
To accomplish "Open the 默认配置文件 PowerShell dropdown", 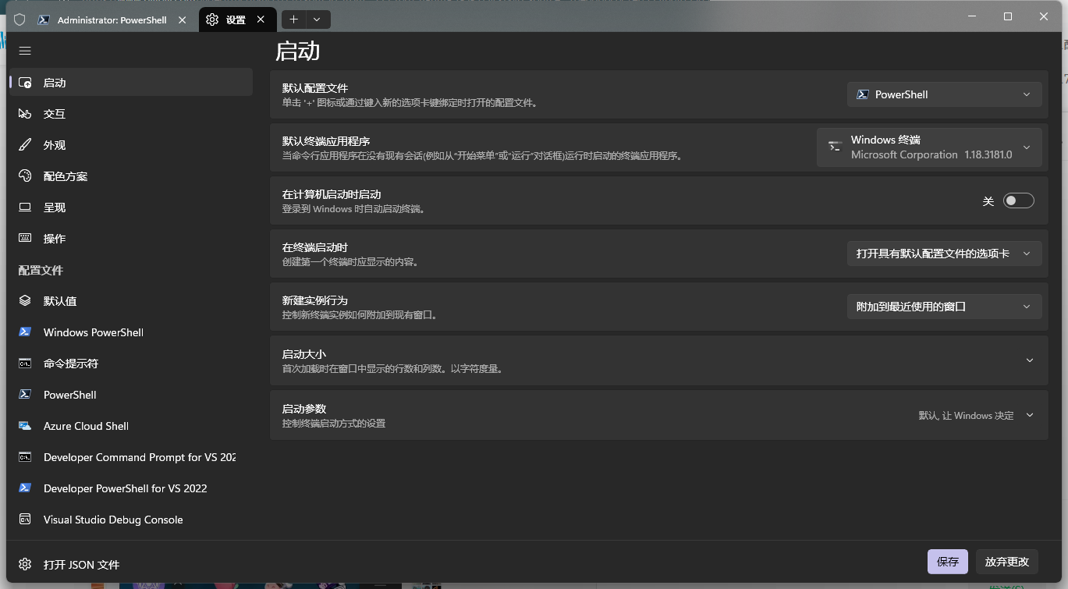I will (944, 94).
